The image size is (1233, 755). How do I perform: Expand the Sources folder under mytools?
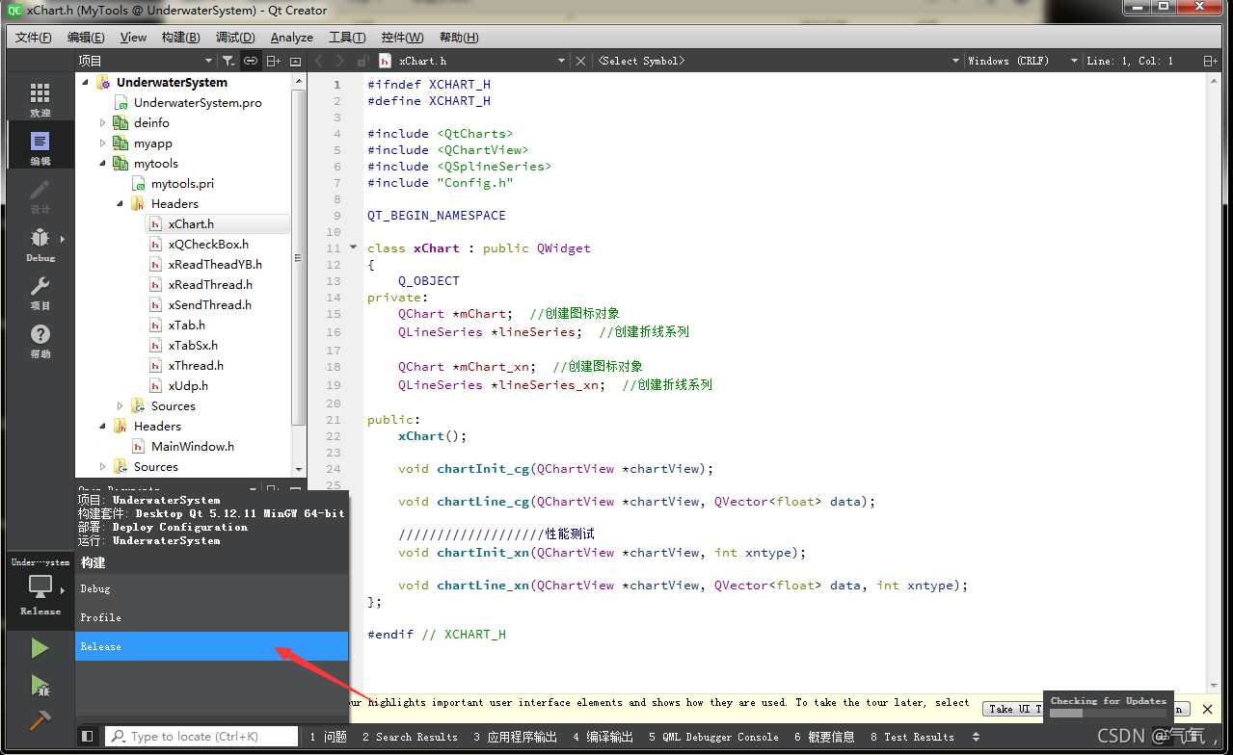click(x=120, y=405)
